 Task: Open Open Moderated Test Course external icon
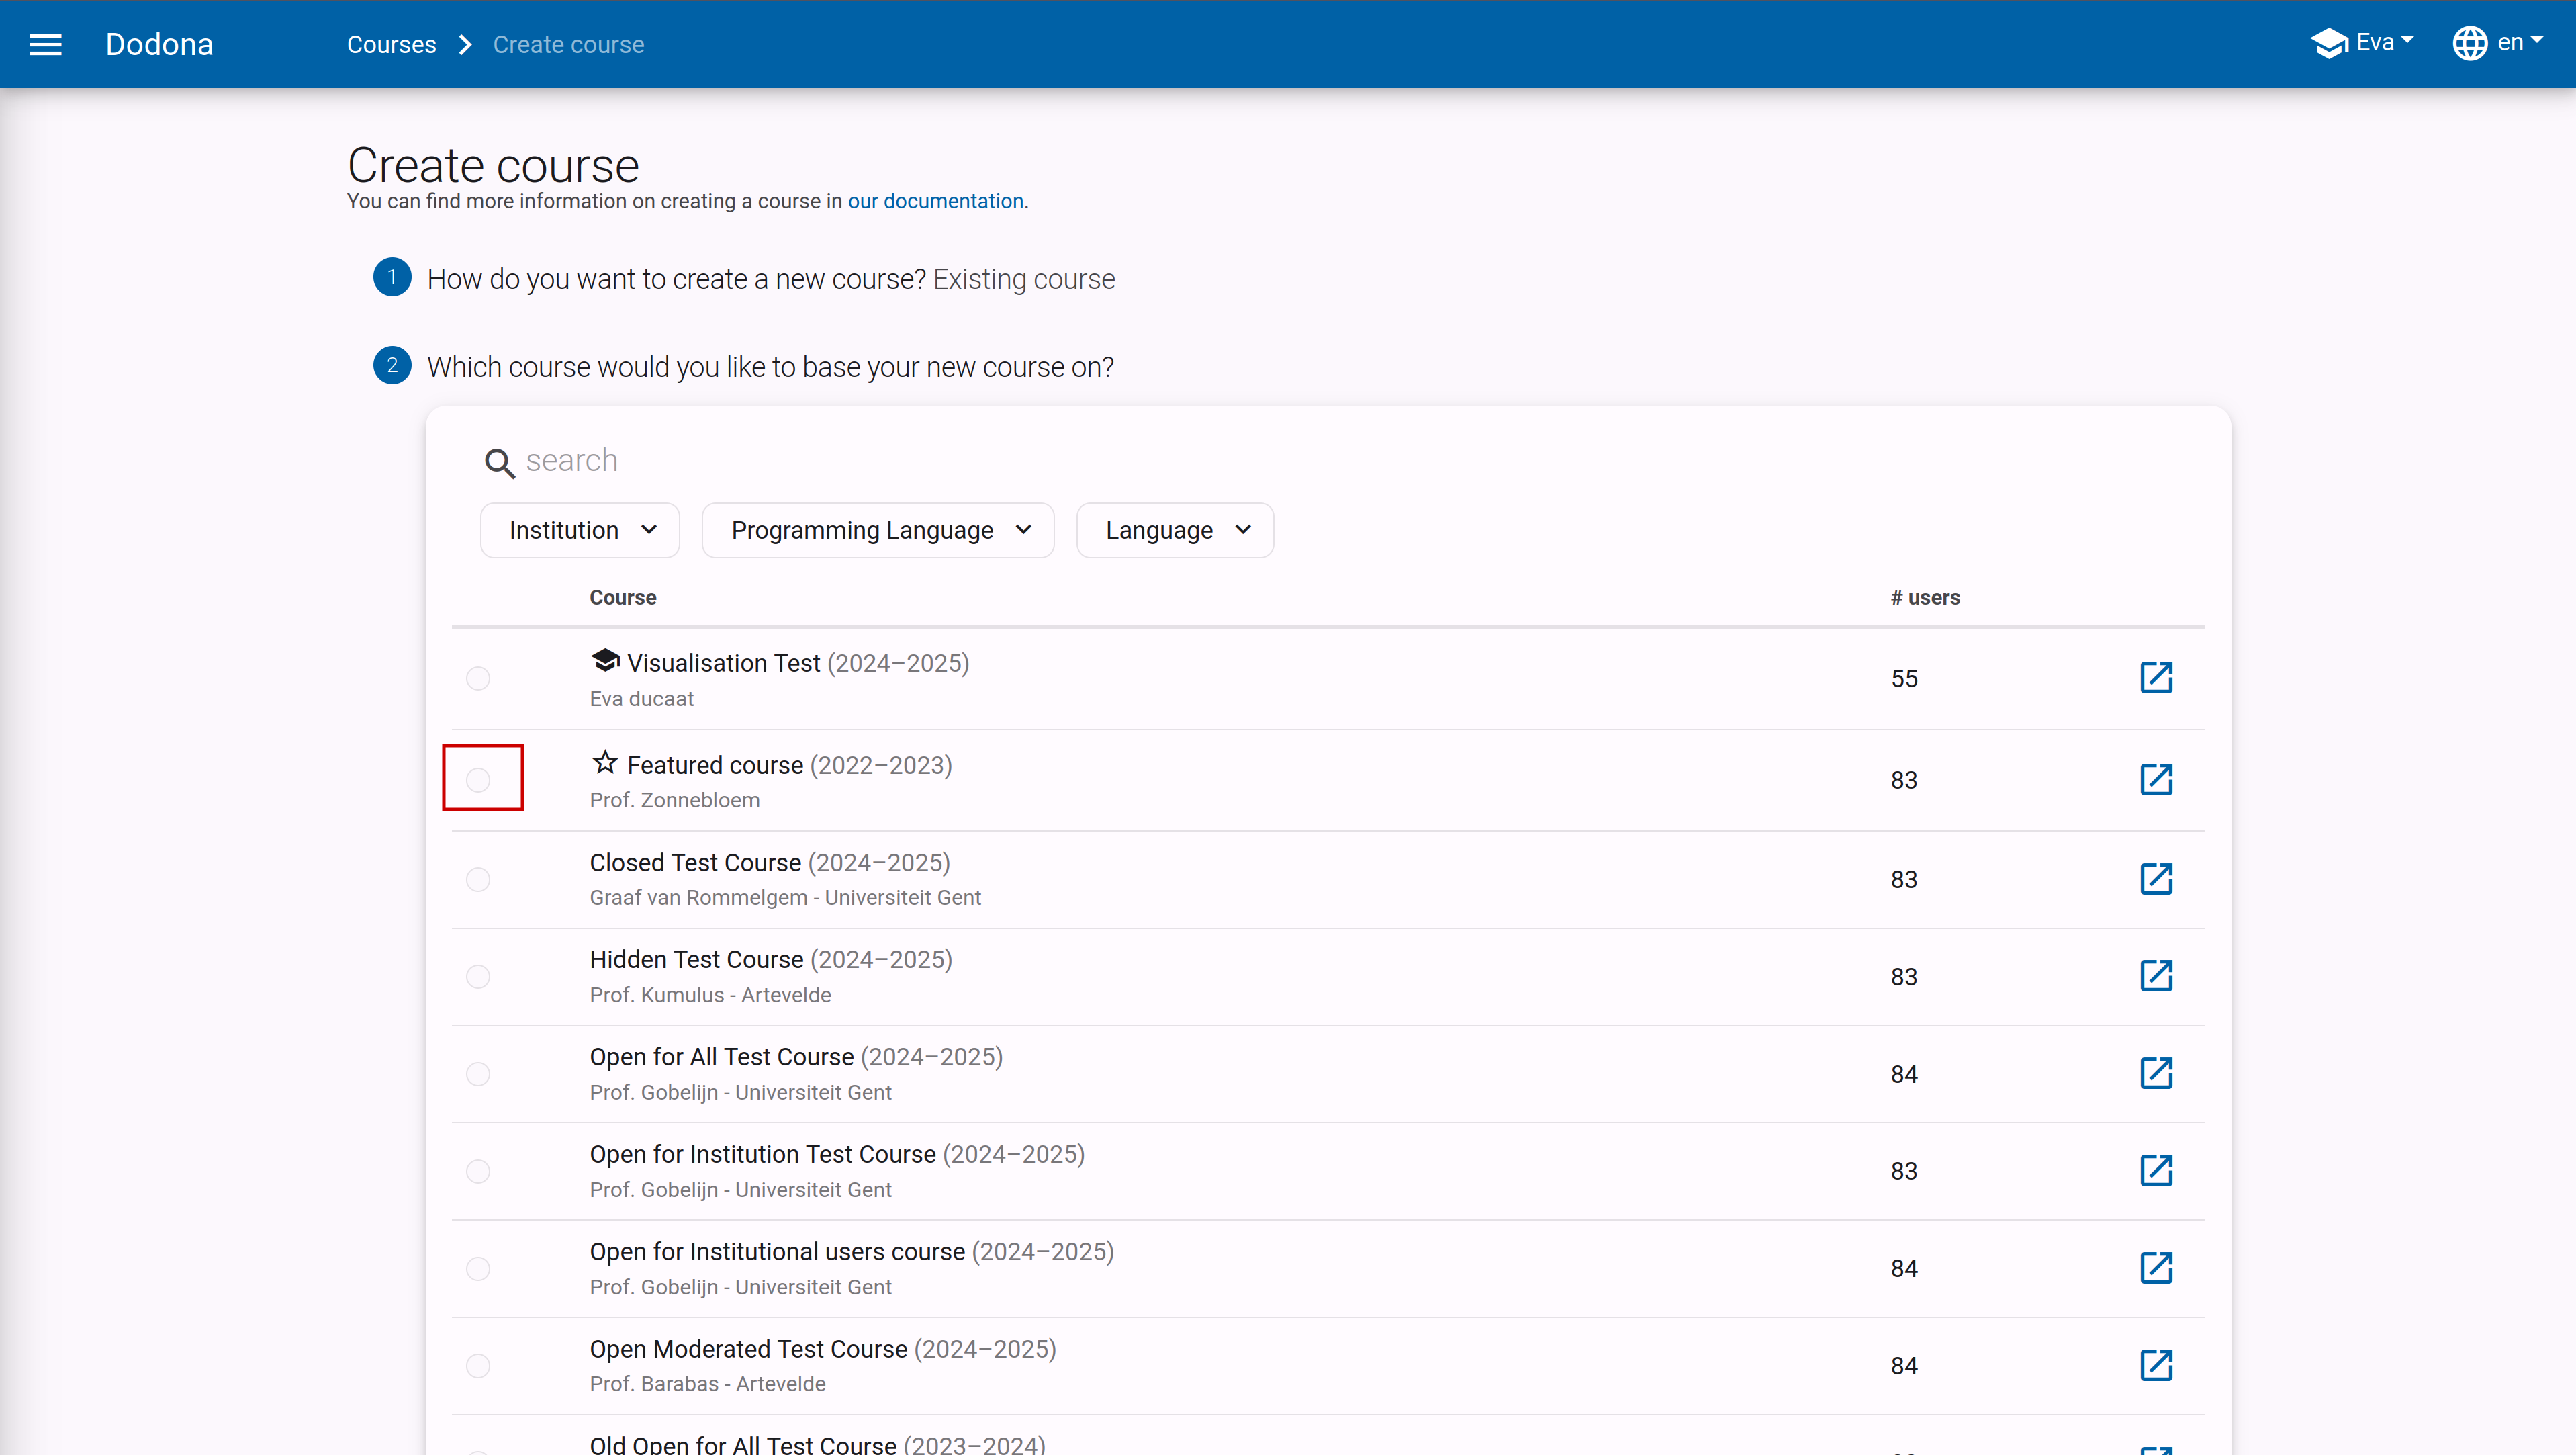[2156, 1365]
